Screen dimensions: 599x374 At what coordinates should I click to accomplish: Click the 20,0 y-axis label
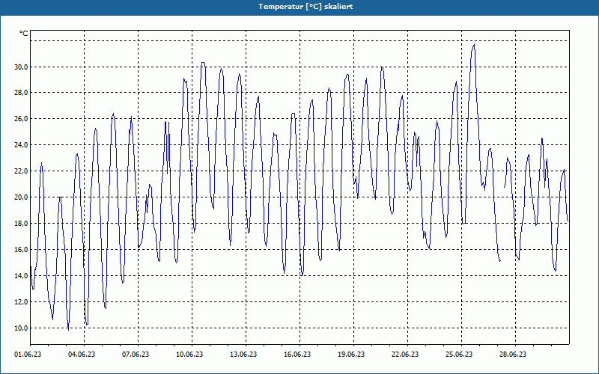pyautogui.click(x=21, y=197)
